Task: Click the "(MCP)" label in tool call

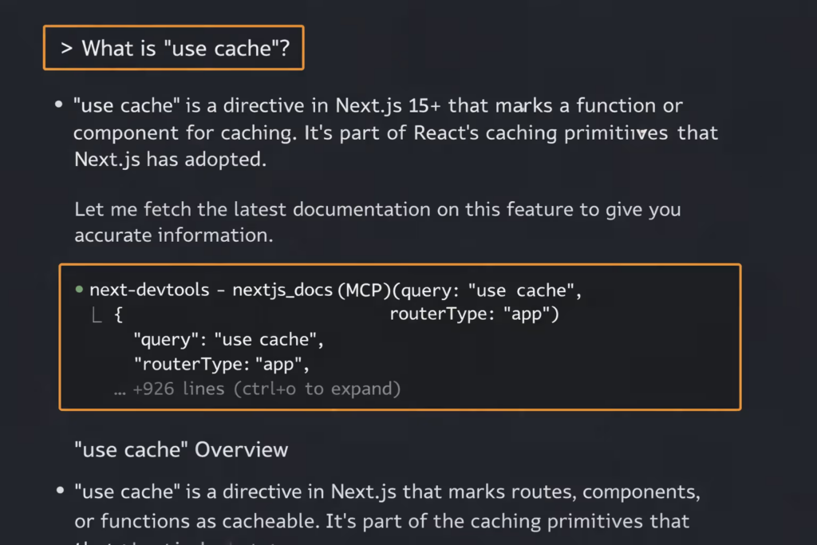Action: tap(364, 290)
